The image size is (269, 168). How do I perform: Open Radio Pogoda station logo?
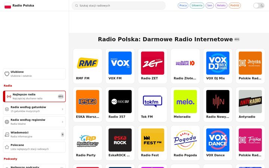pos(185,140)
